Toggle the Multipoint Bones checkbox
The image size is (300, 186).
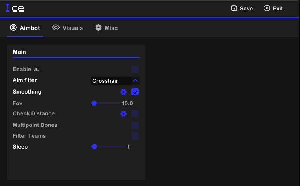[135, 125]
